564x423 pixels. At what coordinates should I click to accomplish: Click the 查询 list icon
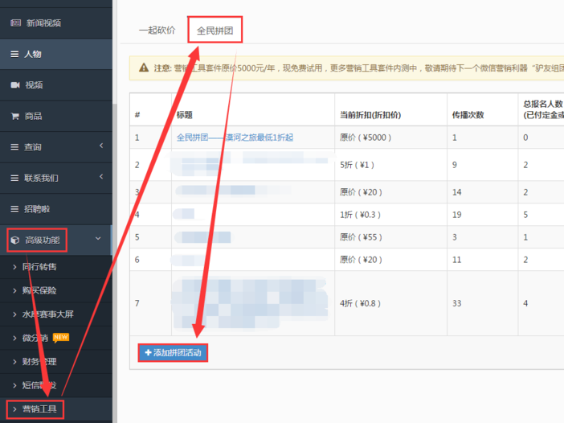point(14,147)
